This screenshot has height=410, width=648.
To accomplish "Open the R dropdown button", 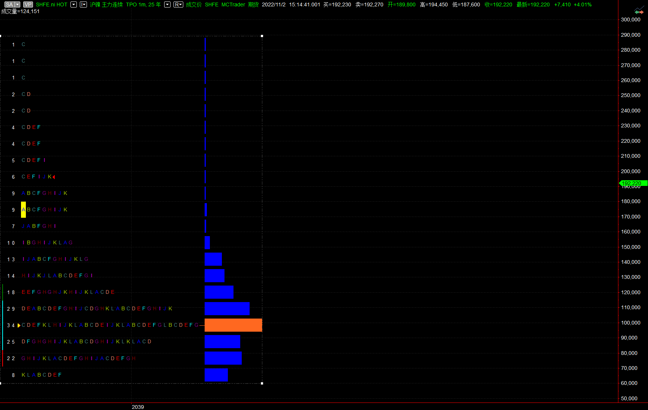I will 178,4.
